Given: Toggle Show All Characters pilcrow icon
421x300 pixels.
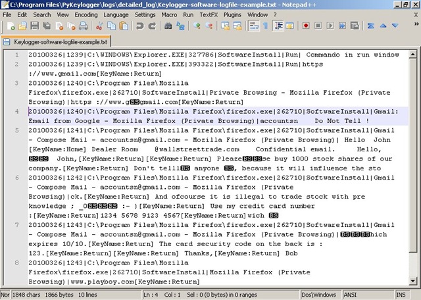Looking at the screenshot, I should click(265, 26).
